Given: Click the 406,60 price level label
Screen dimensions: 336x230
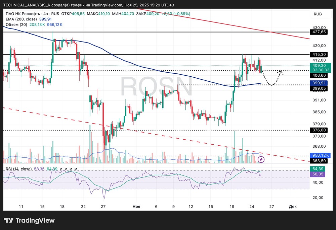Looking at the screenshot, I should pos(319,75).
